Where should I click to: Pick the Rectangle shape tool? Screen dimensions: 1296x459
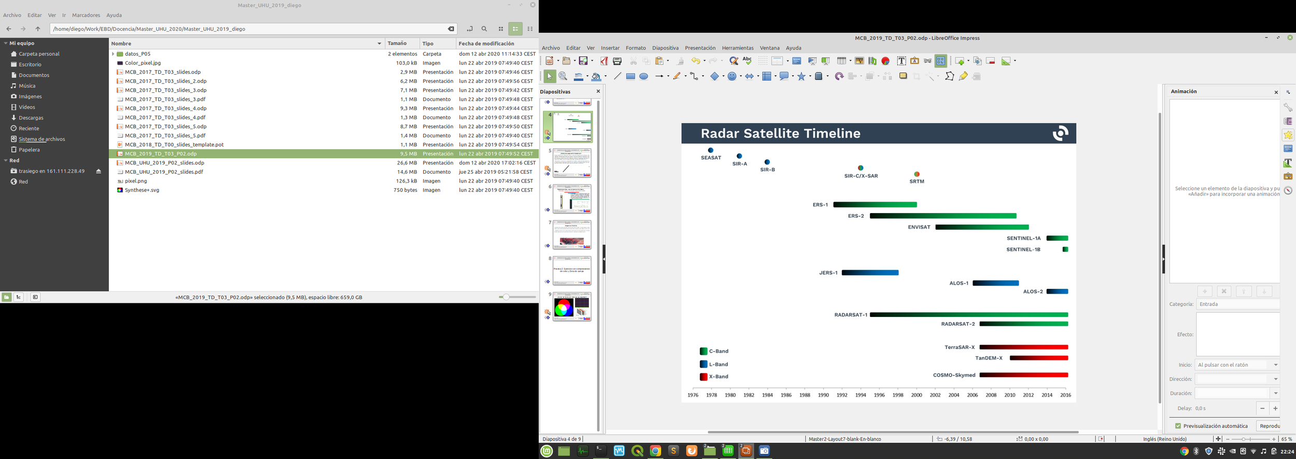click(x=630, y=76)
